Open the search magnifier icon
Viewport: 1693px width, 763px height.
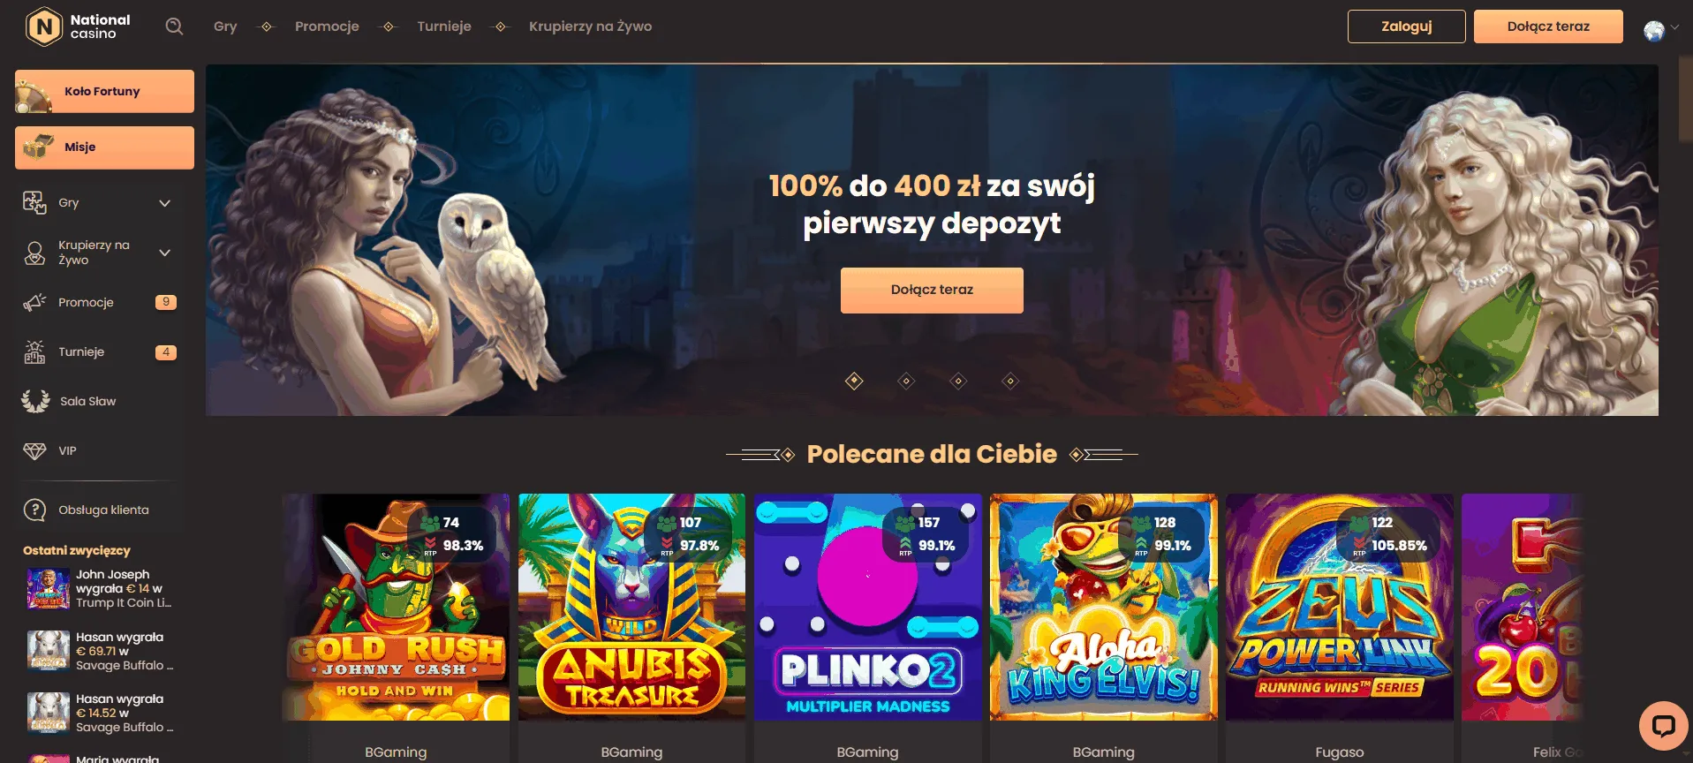tap(174, 26)
